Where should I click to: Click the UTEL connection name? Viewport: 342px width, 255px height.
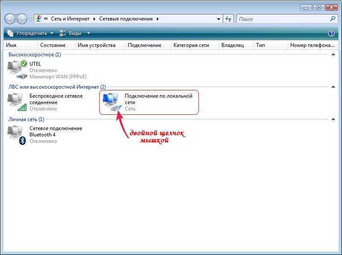coord(35,64)
